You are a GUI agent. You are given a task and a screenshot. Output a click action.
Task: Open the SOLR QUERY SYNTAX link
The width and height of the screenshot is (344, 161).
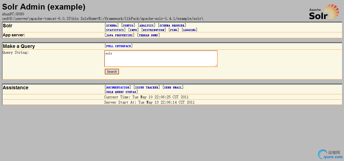click(x=121, y=92)
